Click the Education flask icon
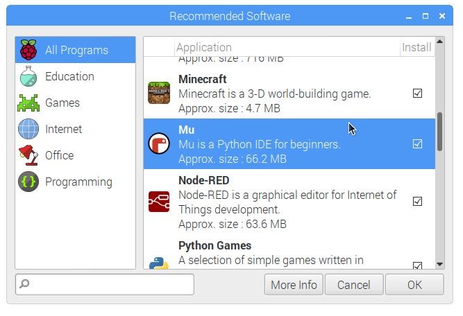This screenshot has width=463, height=316. pyautogui.click(x=28, y=76)
